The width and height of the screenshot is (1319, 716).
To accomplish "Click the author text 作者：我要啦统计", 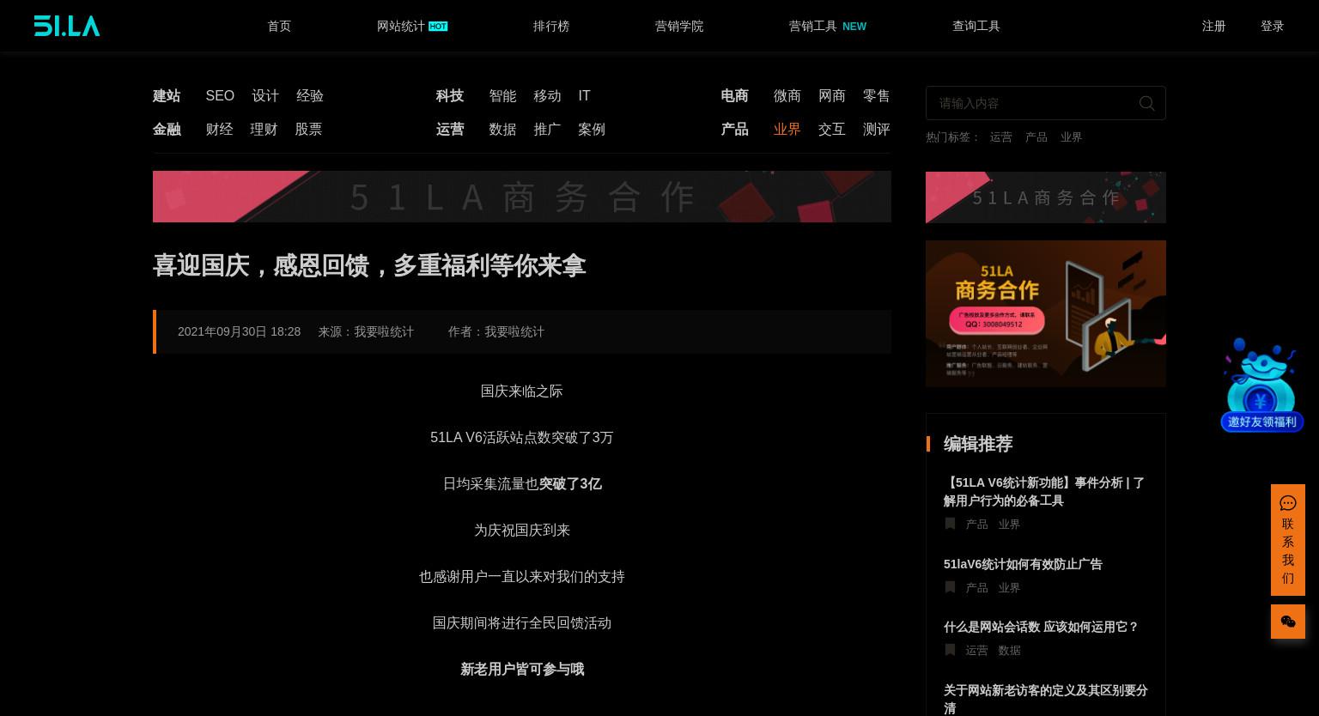I will tap(495, 331).
